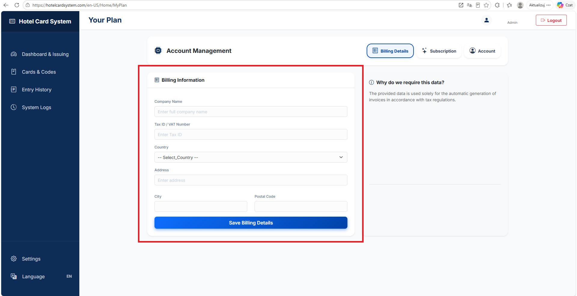Reload the current page
577x296 pixels.
click(17, 5)
